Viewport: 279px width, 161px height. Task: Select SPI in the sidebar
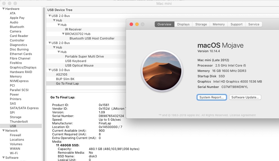[x=12, y=113]
